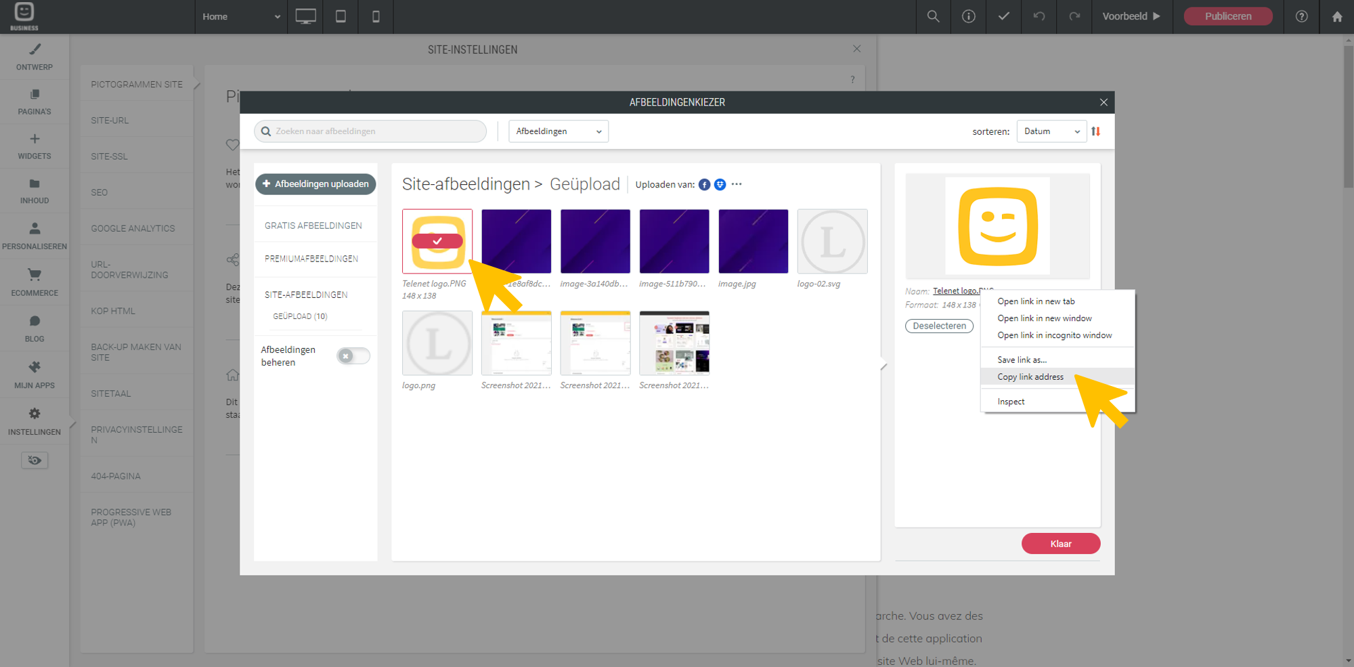Deselect the checked Telenet logo thumbnail
The image size is (1354, 667).
point(437,241)
